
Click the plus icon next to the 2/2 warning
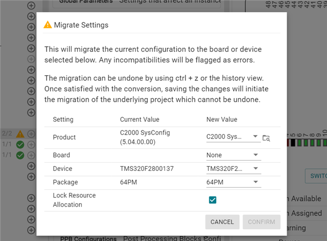point(31,134)
